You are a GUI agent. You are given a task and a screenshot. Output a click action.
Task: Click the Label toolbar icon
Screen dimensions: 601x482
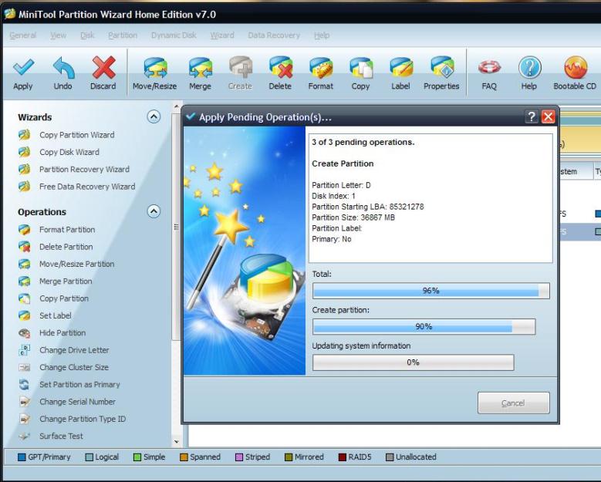[x=401, y=68]
